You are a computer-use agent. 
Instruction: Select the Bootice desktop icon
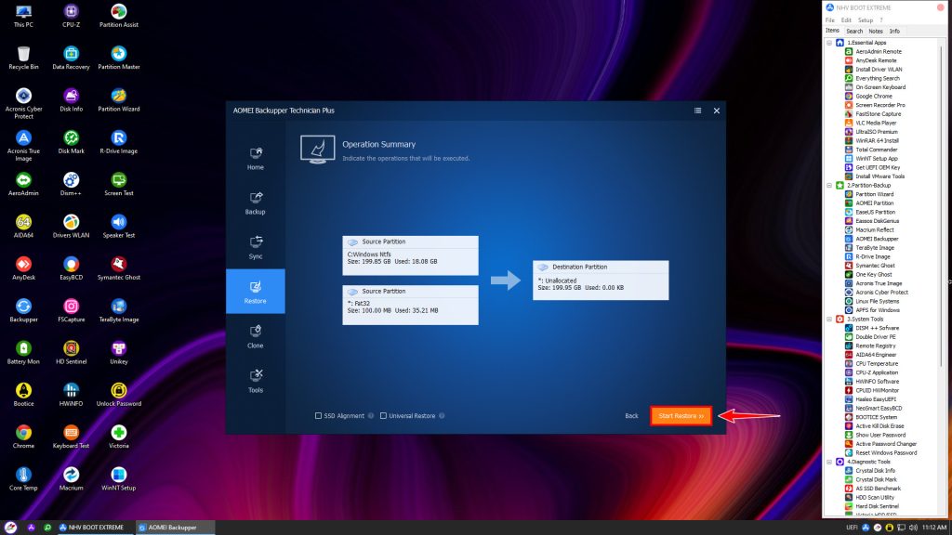click(x=23, y=395)
